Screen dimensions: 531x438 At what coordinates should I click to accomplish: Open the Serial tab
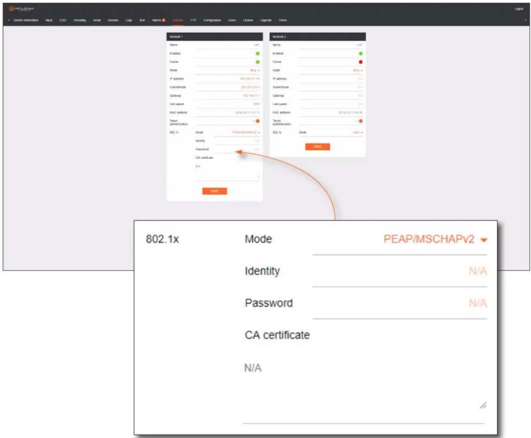[97, 20]
